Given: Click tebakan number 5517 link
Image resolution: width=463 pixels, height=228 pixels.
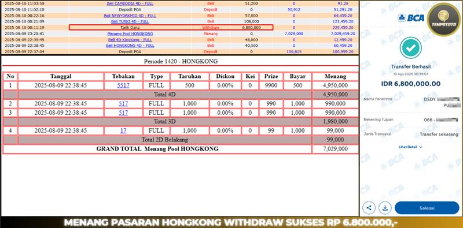Looking at the screenshot, I should 123,85.
